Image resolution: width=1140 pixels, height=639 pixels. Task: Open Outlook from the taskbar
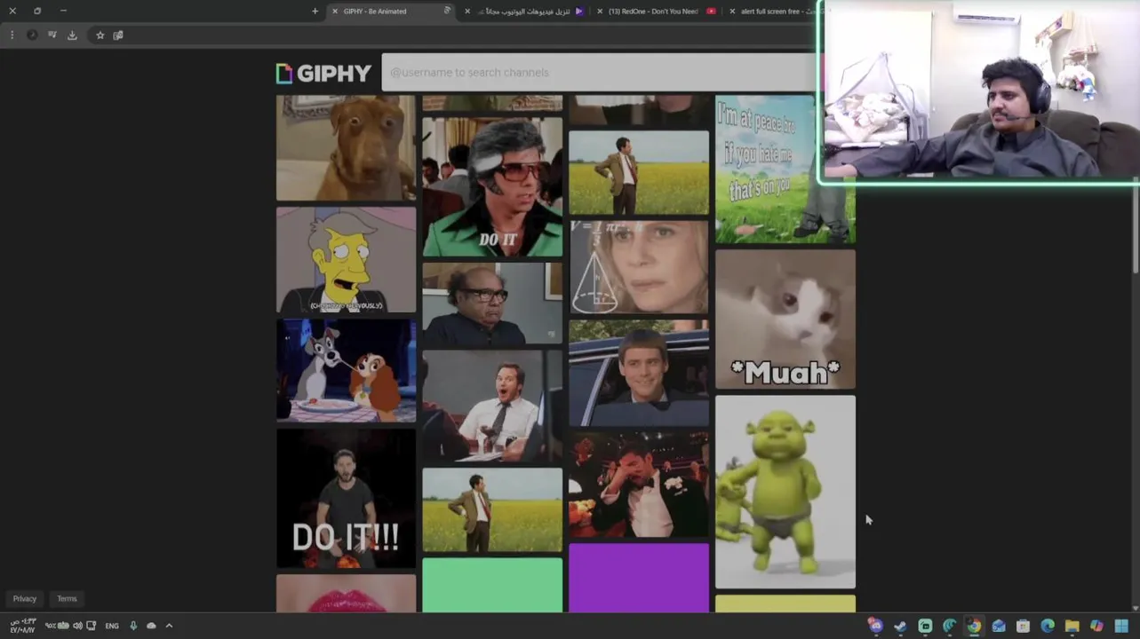pos(999,626)
